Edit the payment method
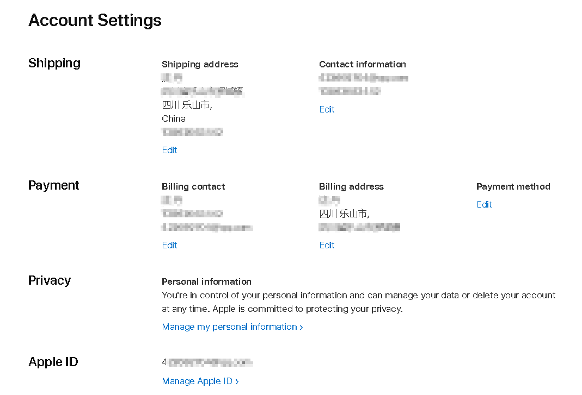Screen dimensions: 582x395 click(x=484, y=204)
